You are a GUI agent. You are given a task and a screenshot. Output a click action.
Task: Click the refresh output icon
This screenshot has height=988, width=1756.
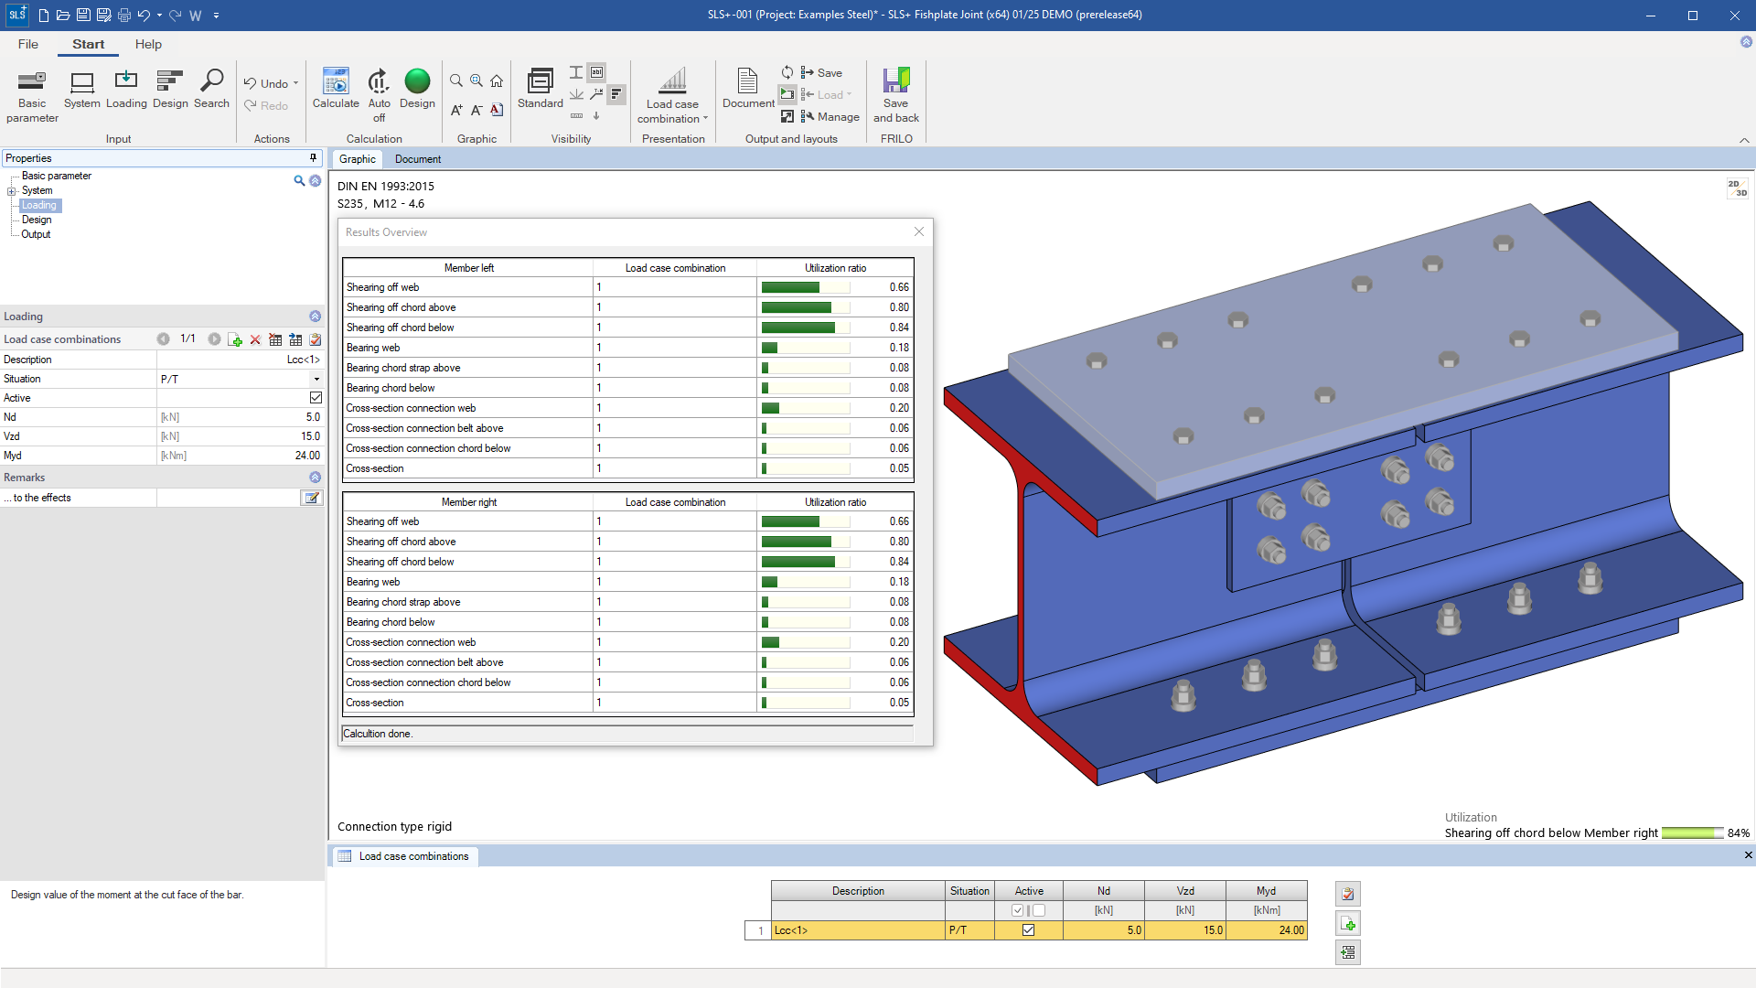(787, 72)
